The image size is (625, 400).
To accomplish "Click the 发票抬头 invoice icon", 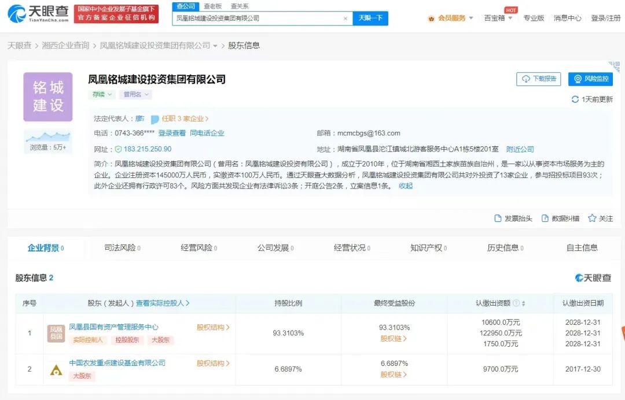I will coord(498,218).
